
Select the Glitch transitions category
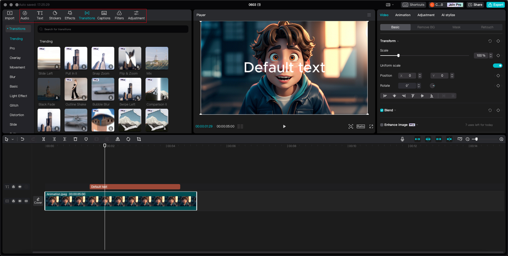point(14,106)
